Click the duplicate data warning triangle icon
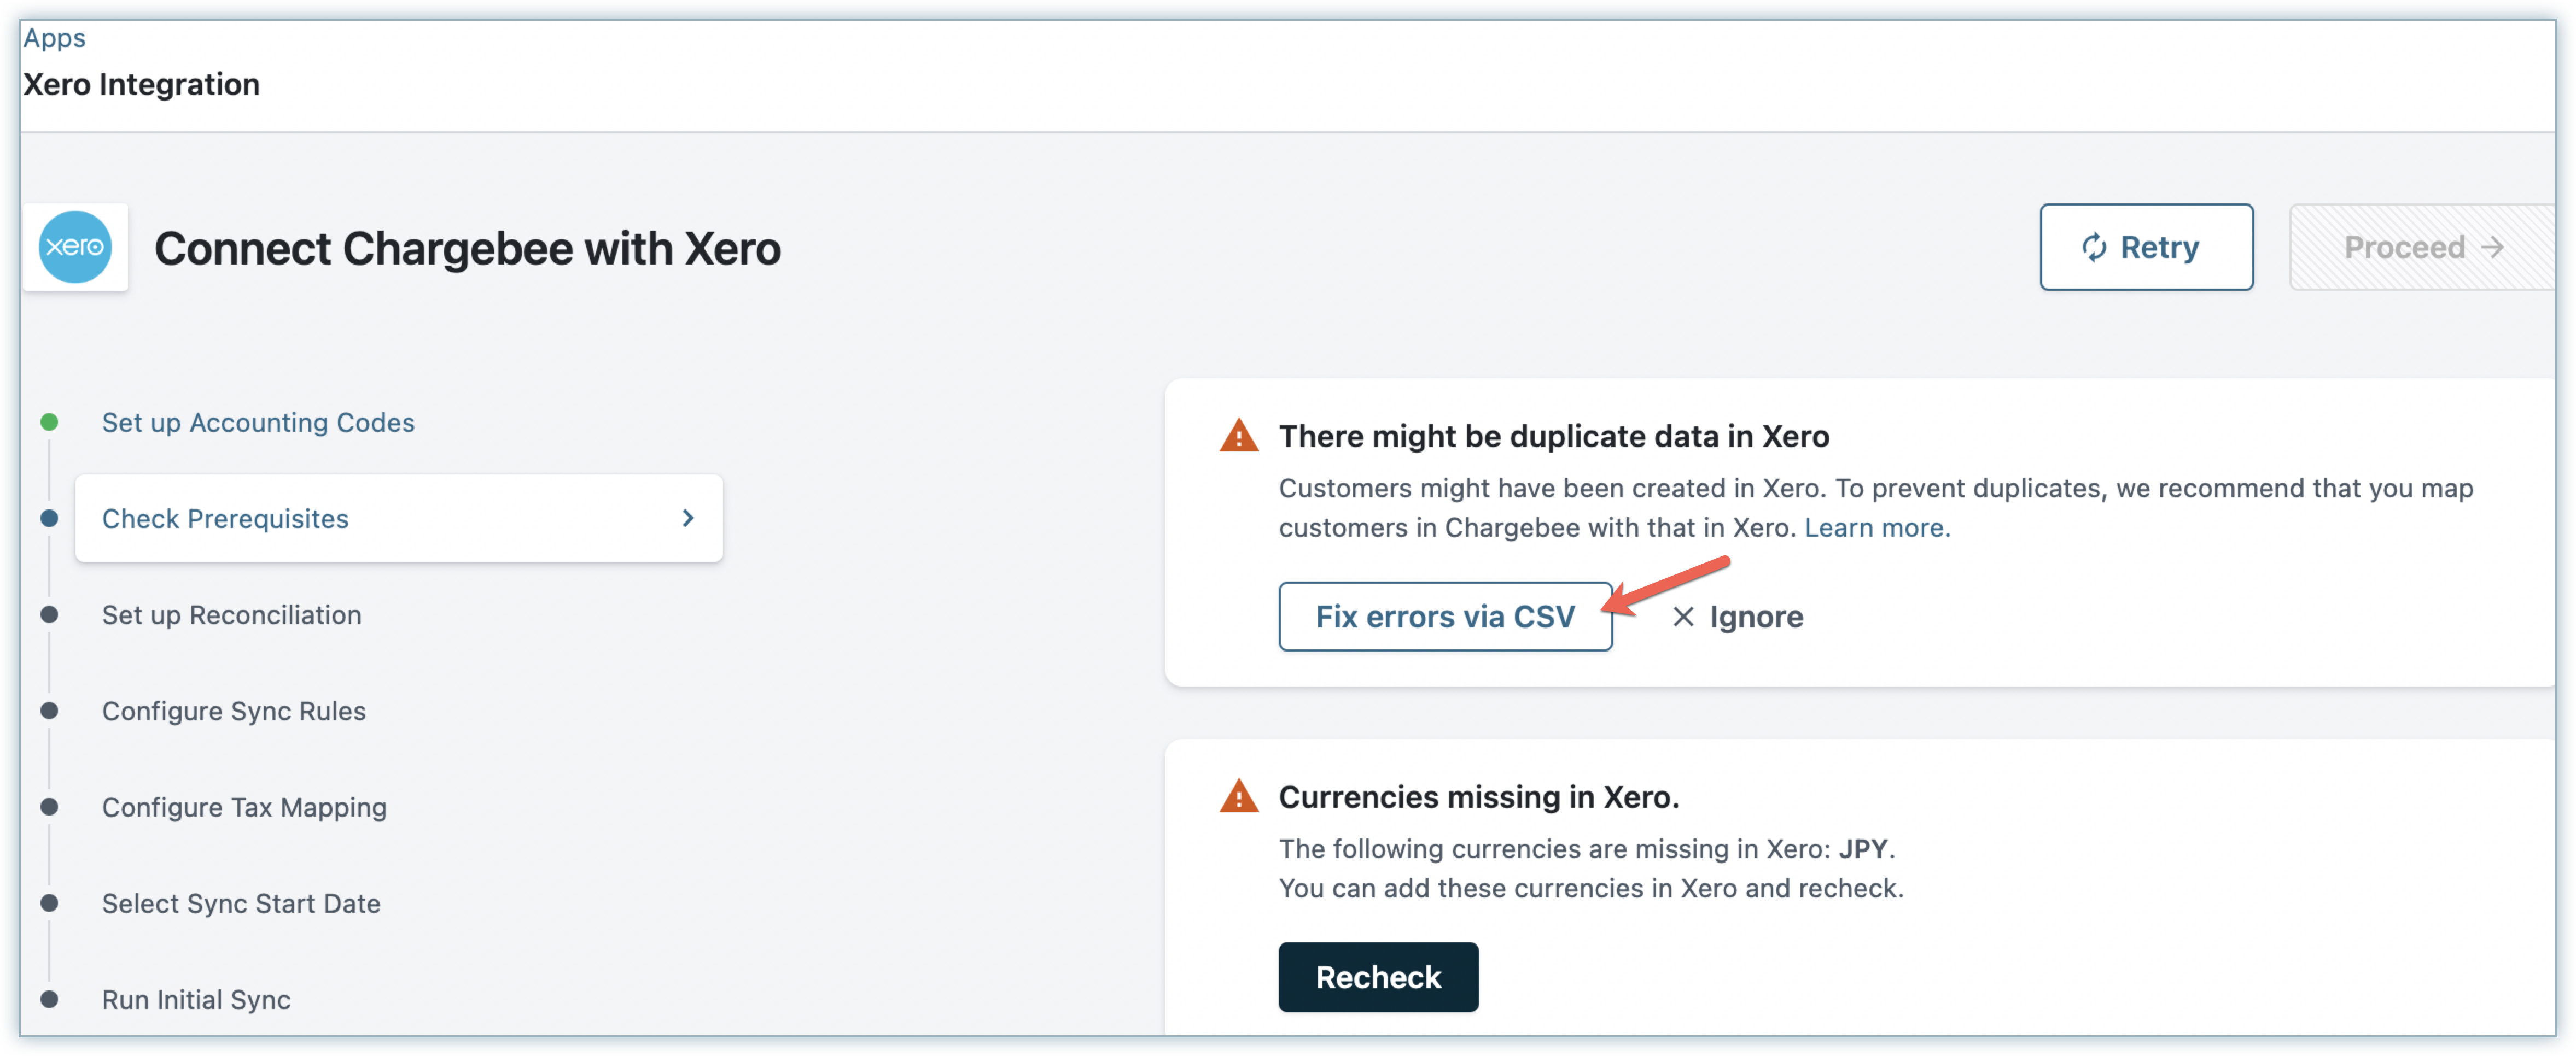This screenshot has height=1056, width=2576. click(1238, 437)
